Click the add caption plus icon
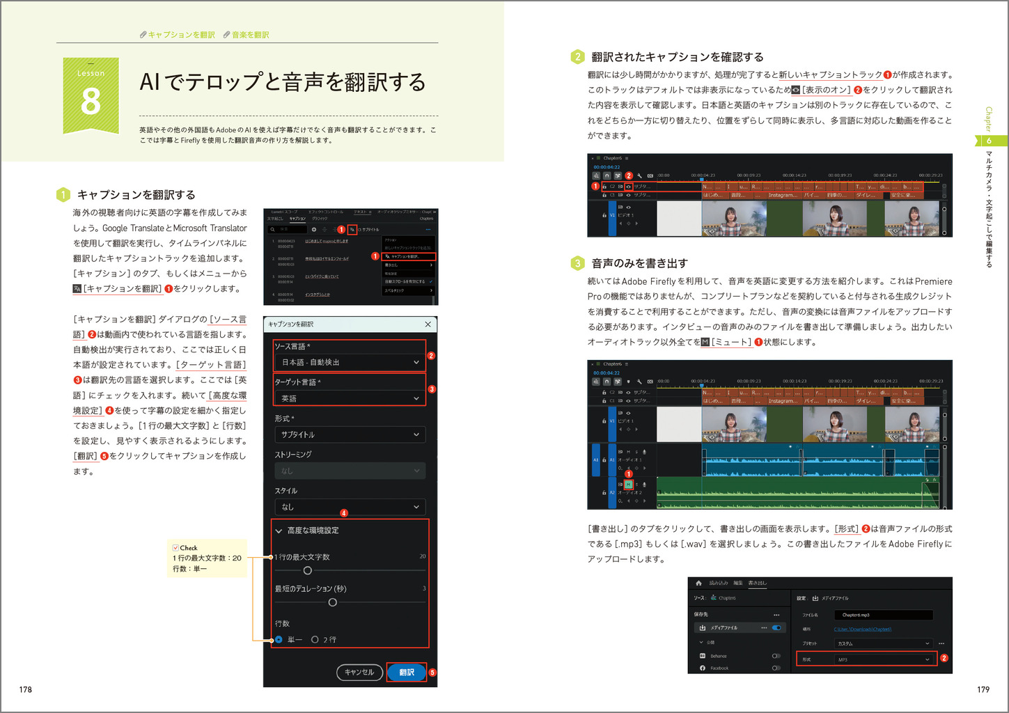The width and height of the screenshot is (1009, 713). [314, 229]
